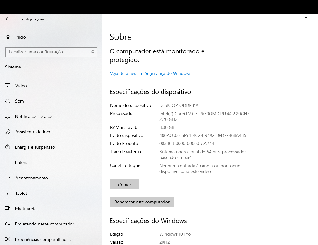
Task: Minimize the Configurações window
Action: coord(290,19)
